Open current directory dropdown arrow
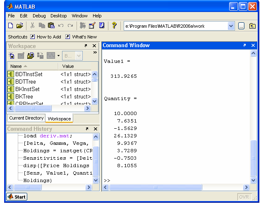This screenshot has height=204, width=261. (x=231, y=26)
